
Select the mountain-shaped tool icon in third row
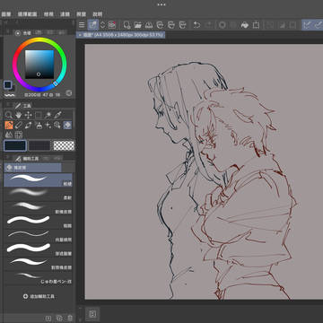[x=9, y=135]
